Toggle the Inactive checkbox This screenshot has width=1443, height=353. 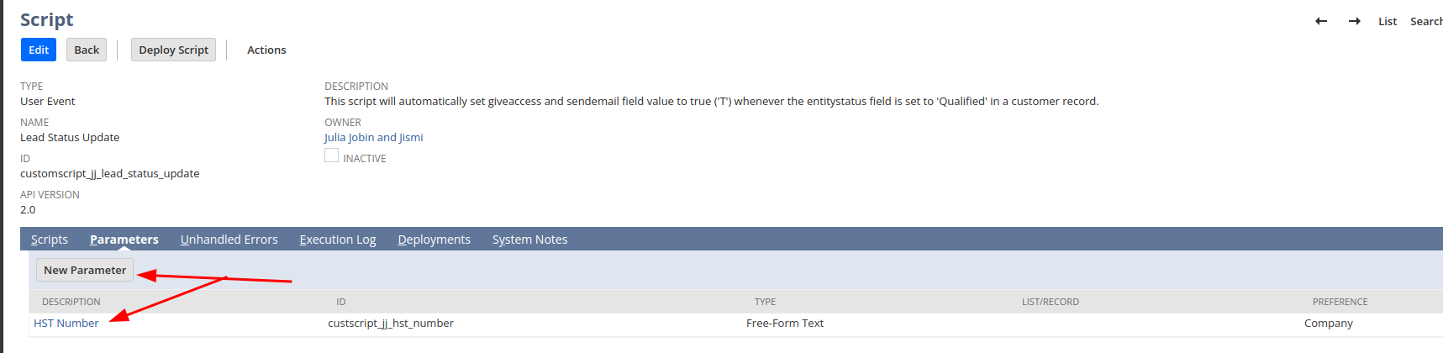332,155
